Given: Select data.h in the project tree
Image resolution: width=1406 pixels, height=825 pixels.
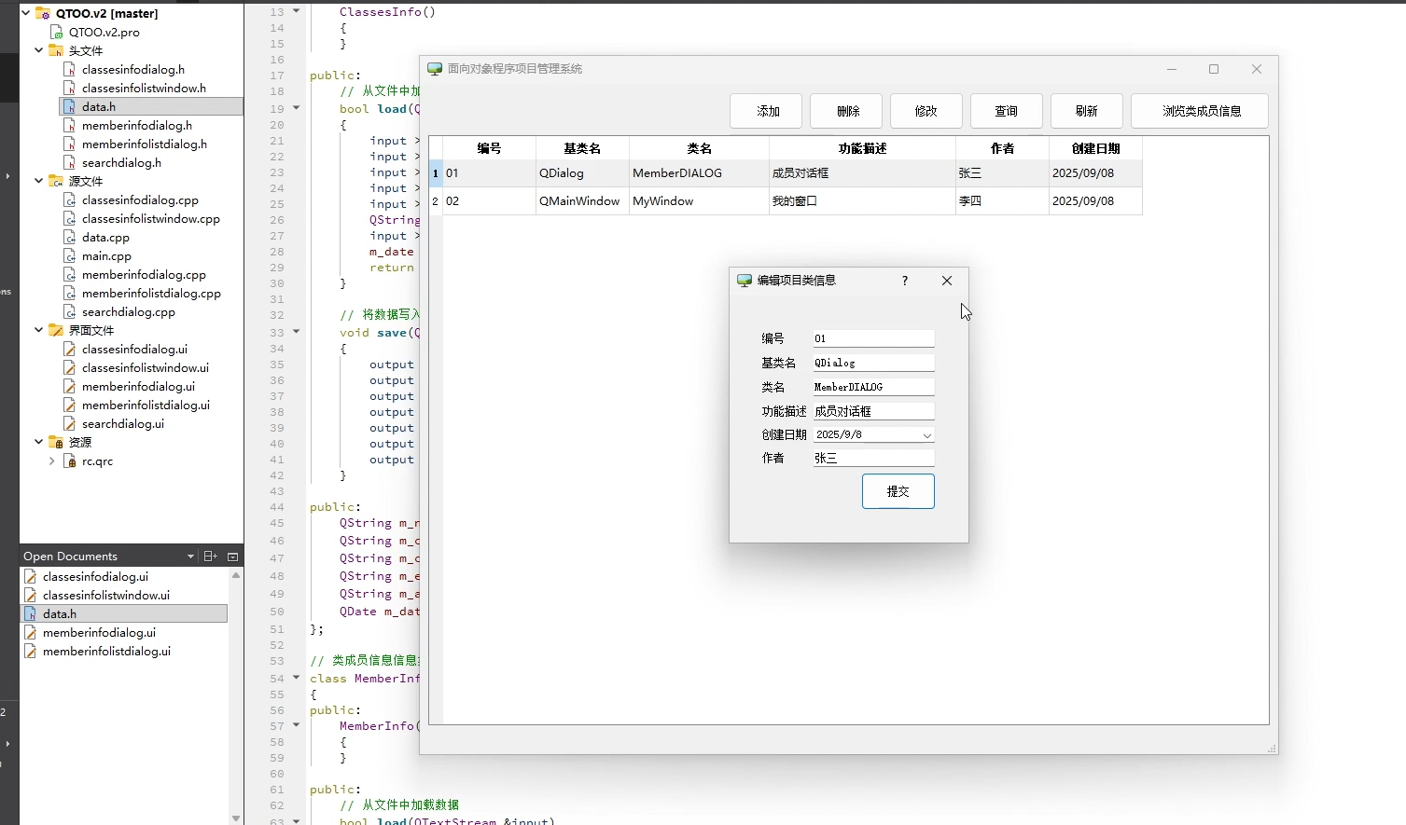Looking at the screenshot, I should click(x=99, y=106).
